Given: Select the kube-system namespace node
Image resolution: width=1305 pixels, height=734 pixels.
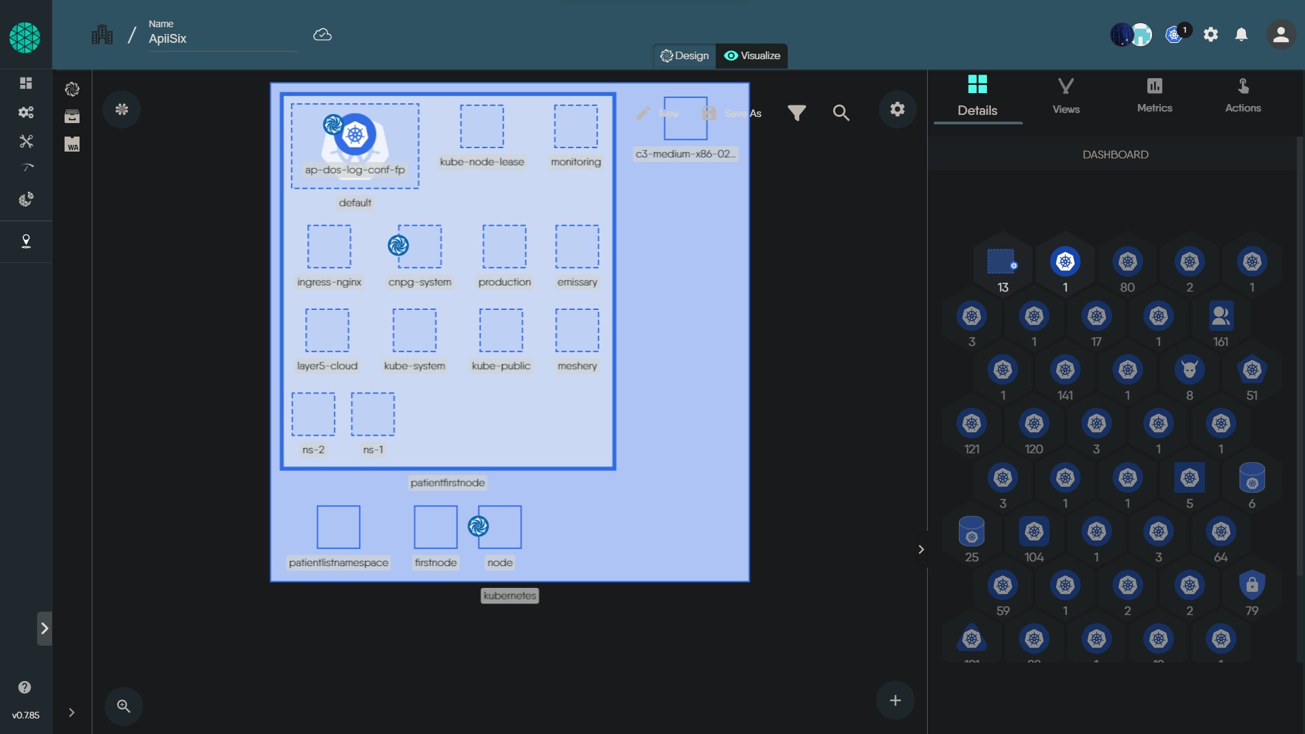Looking at the screenshot, I should 415,330.
